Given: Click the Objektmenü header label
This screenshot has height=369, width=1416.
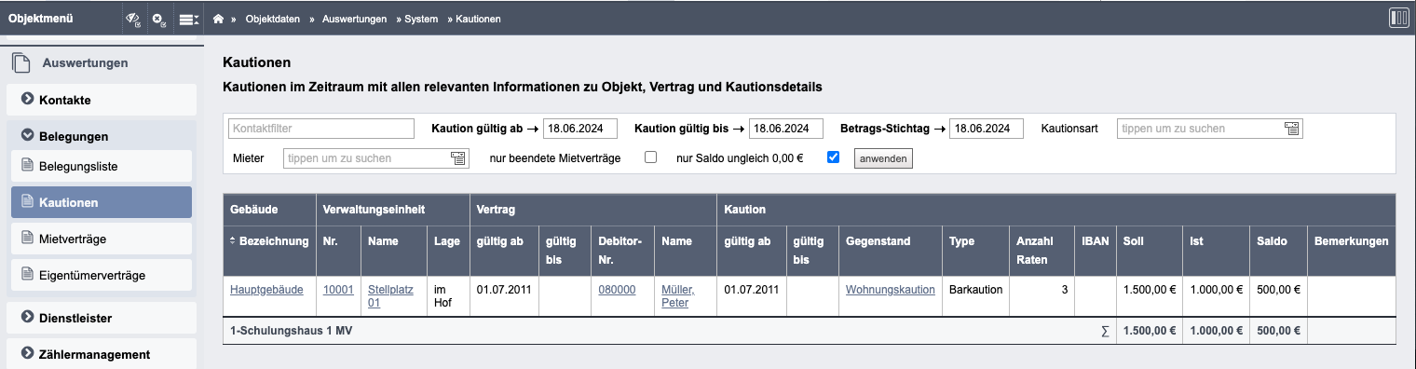Looking at the screenshot, I should point(39,19).
